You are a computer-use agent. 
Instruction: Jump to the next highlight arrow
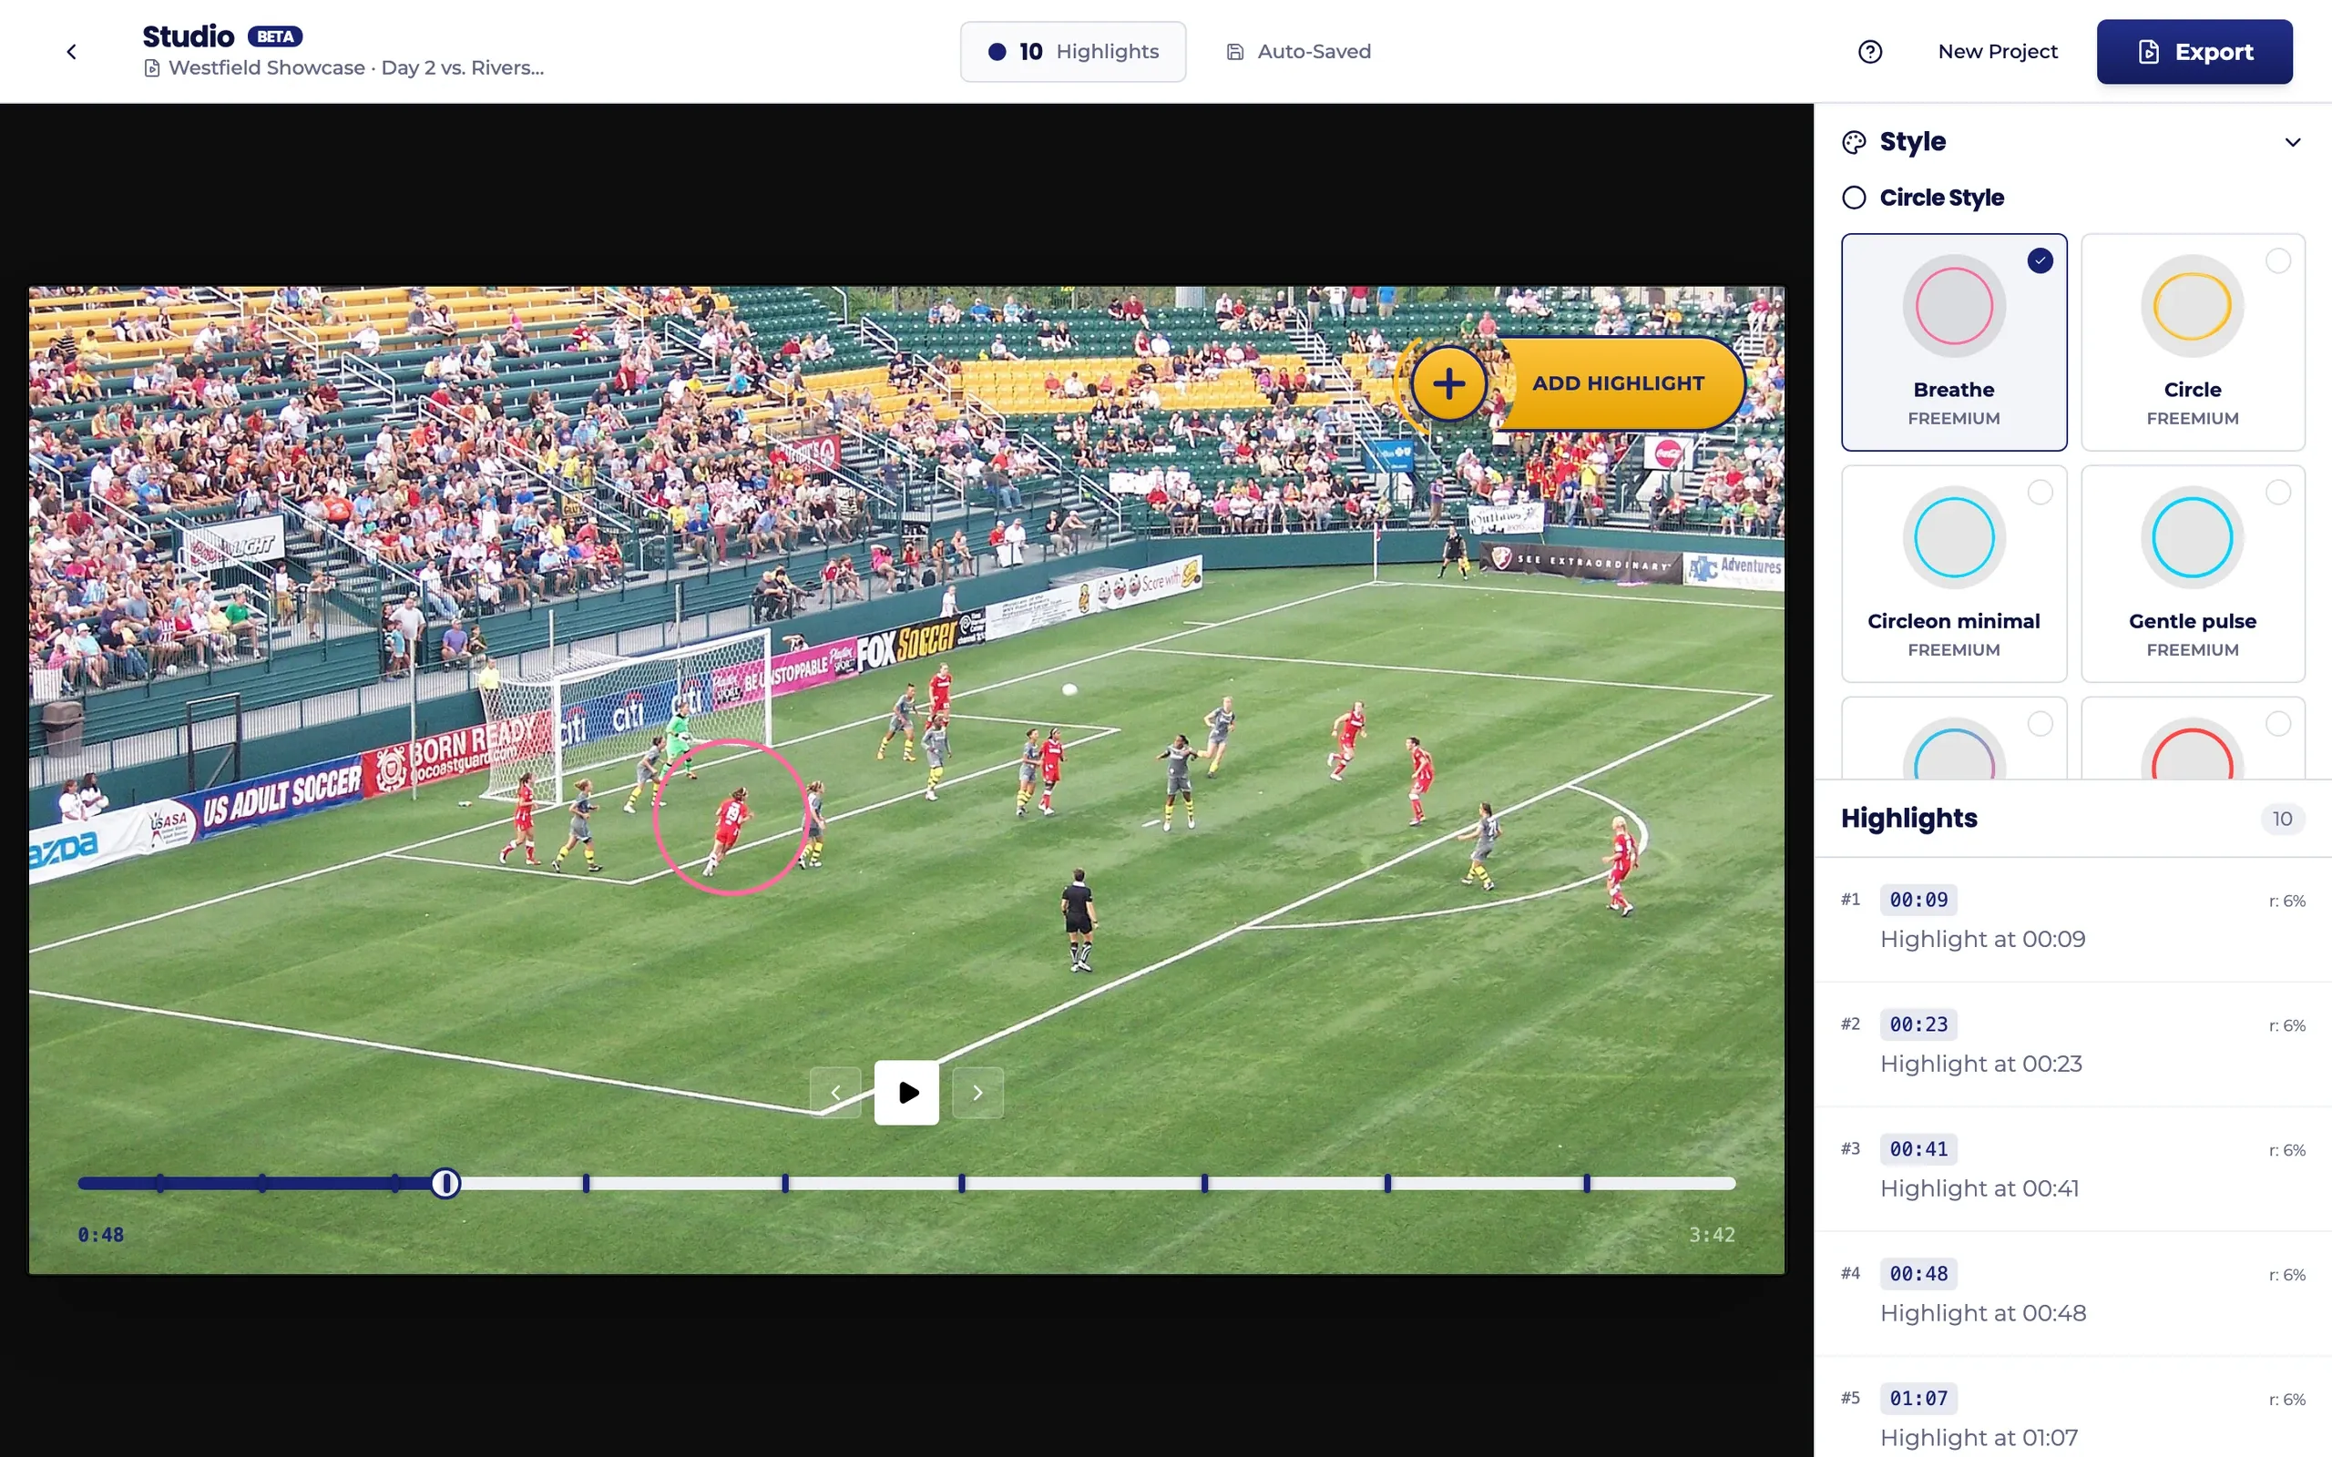(977, 1093)
